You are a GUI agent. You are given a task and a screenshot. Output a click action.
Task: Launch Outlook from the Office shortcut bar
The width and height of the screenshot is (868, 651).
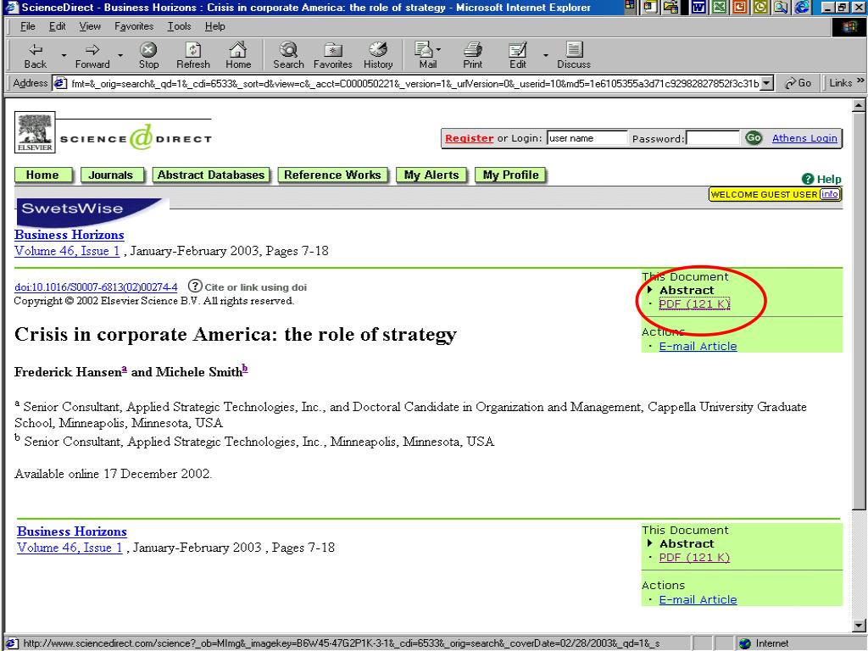tap(760, 7)
